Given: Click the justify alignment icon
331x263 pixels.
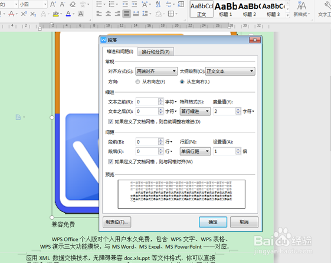Looking at the screenshot, I should tap(126, 14).
